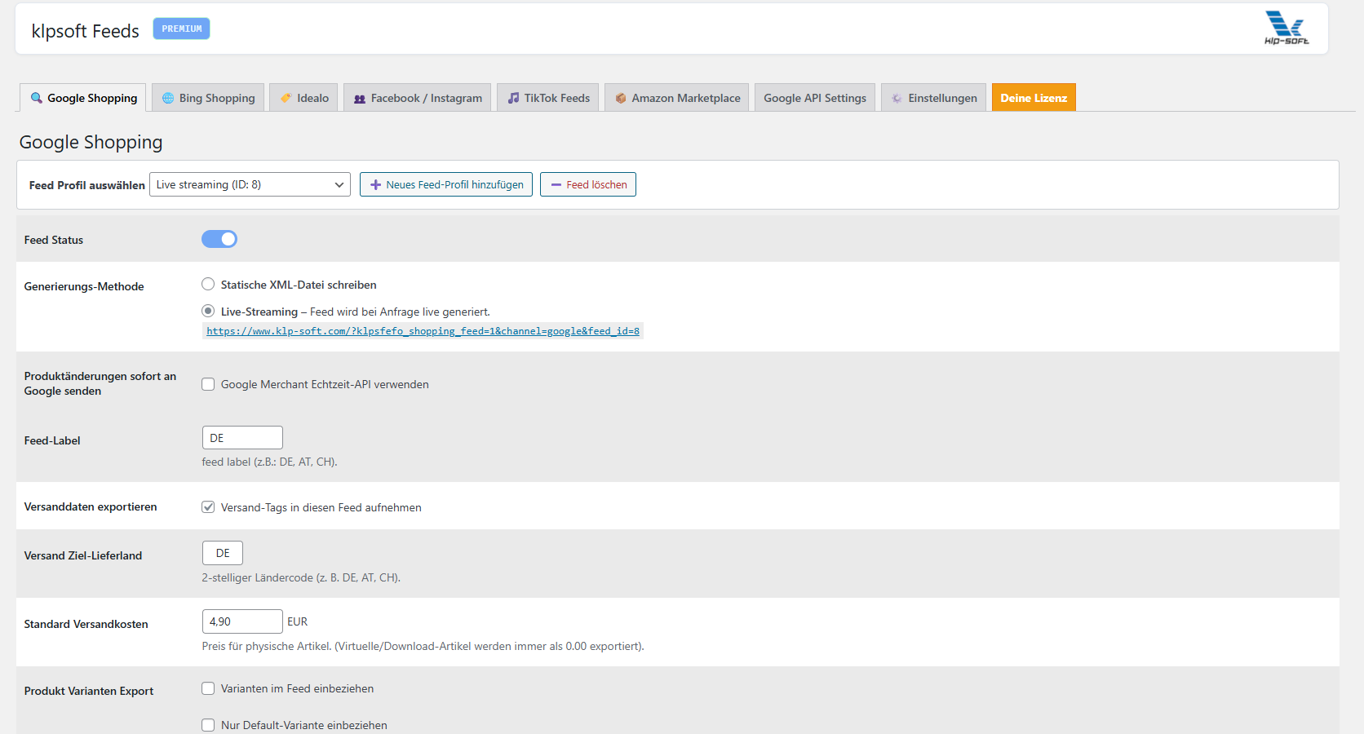Click the Versand Ziel-Lieferland input field

click(223, 553)
